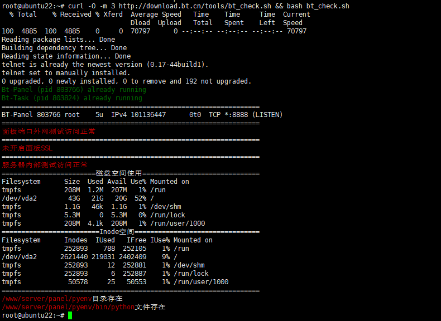Click the /dev/vda2 43G disk usage row
441x321 pixels.
[78, 198]
